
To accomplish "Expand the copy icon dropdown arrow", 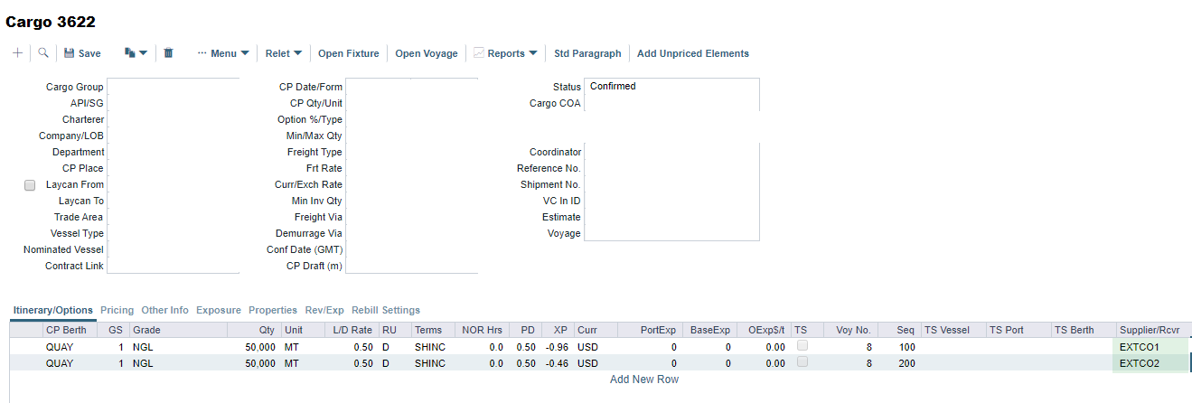I will point(143,53).
